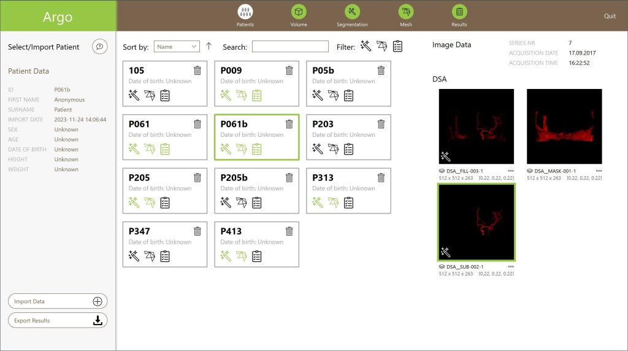Click results clipboard icon on card P313
Screen dimensions: 628x351
348,202
